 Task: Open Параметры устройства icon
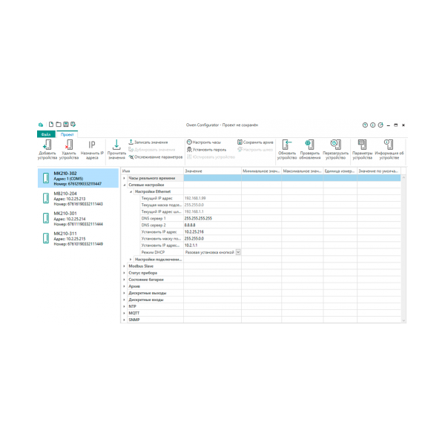coord(362,145)
